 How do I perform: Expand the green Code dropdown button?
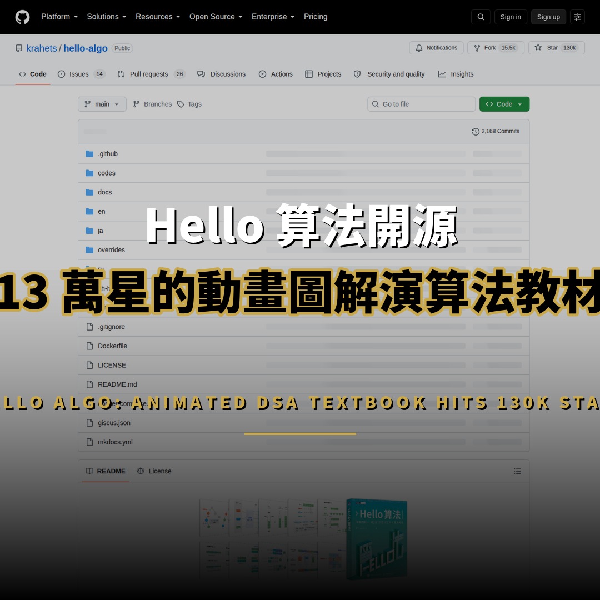504,104
